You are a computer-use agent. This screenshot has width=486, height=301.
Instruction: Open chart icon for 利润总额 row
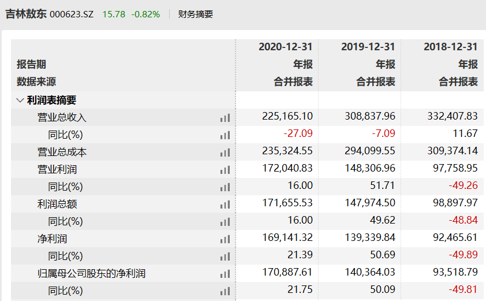[225, 205]
